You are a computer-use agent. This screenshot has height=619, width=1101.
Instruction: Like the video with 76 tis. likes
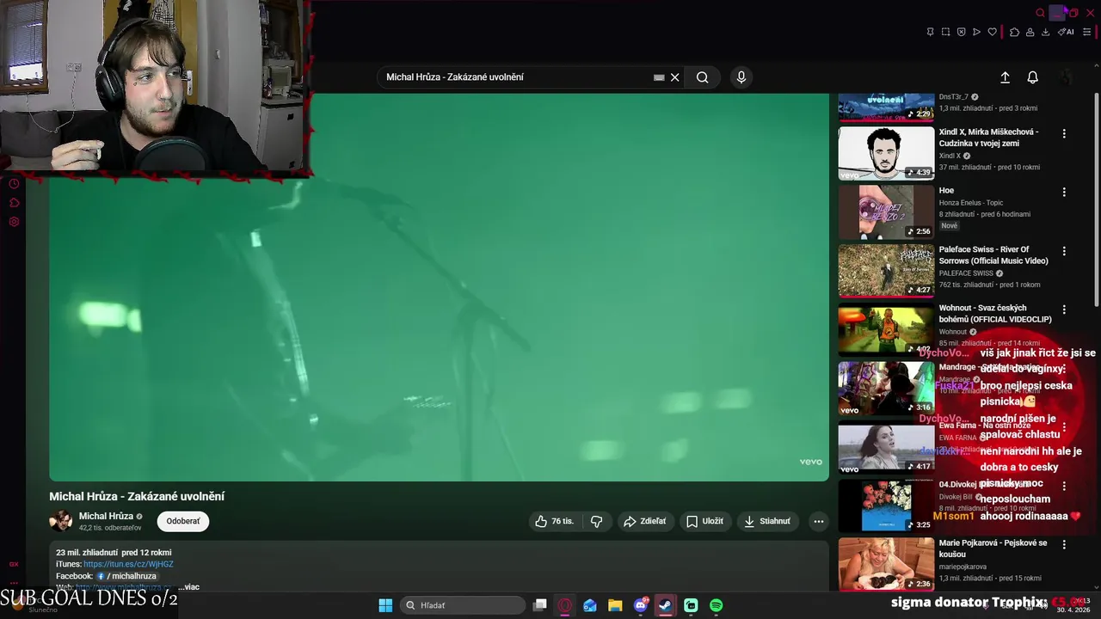554,521
